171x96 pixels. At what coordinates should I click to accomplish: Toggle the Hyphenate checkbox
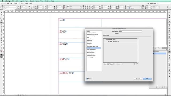pos(129,8)
